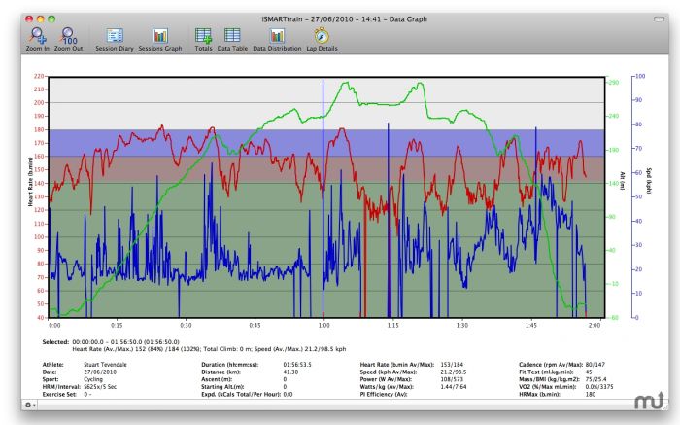Click the 1:00 time label on x-axis

coord(323,325)
